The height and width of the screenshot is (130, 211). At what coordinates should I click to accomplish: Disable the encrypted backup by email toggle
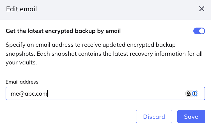tap(199, 31)
